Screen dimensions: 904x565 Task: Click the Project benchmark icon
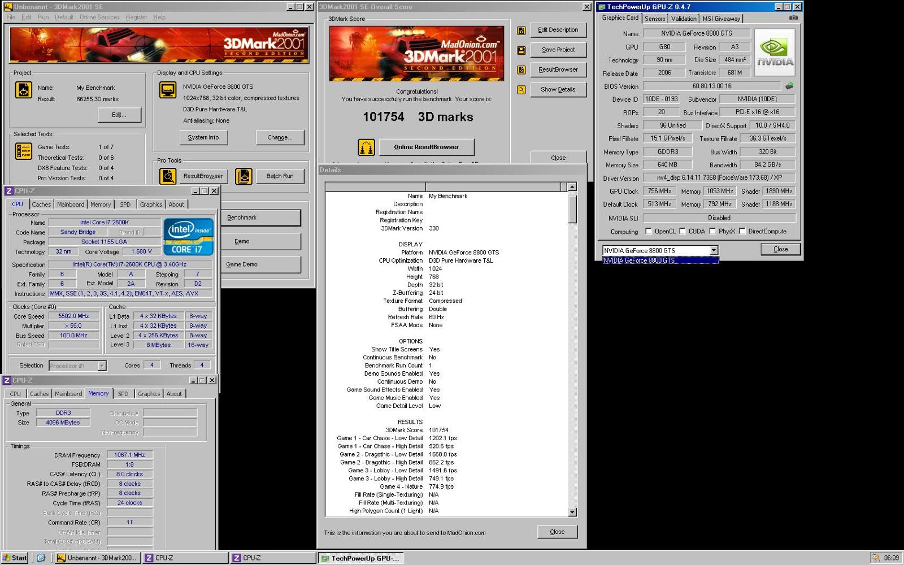click(x=24, y=90)
